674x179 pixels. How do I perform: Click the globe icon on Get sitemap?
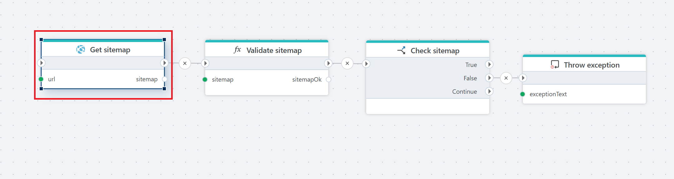tap(81, 49)
